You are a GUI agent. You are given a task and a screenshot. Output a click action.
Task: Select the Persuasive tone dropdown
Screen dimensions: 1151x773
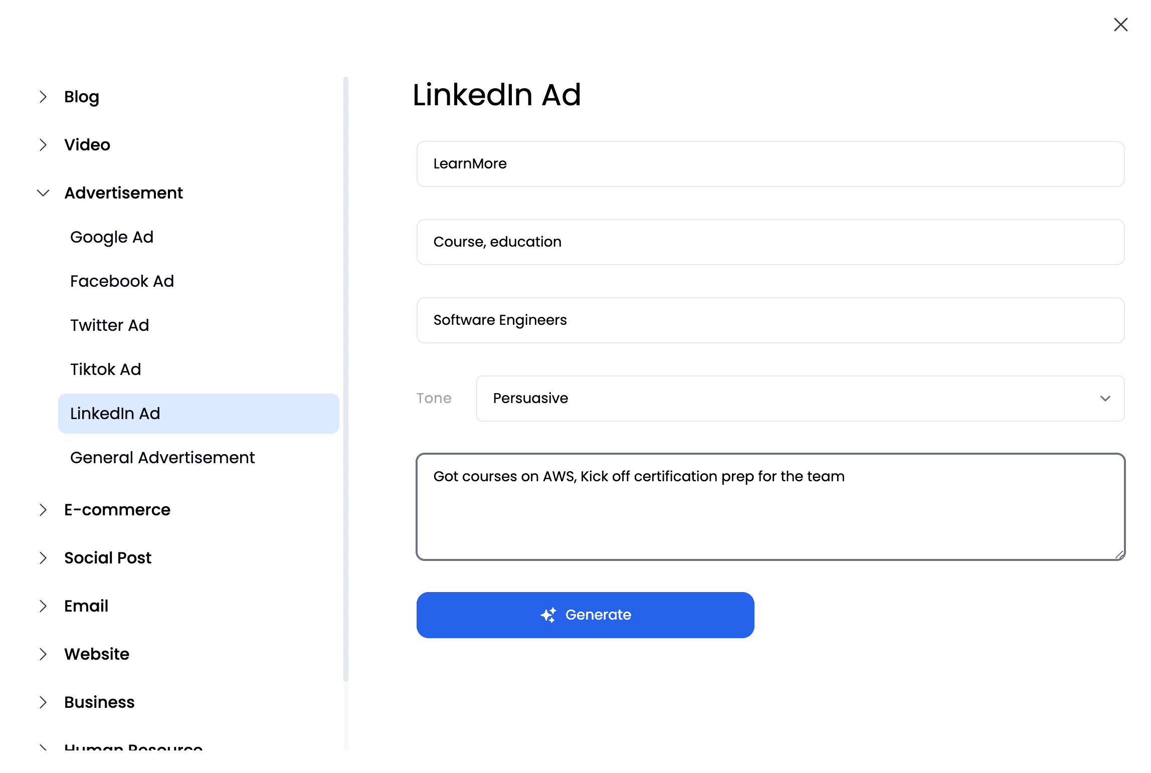(801, 398)
